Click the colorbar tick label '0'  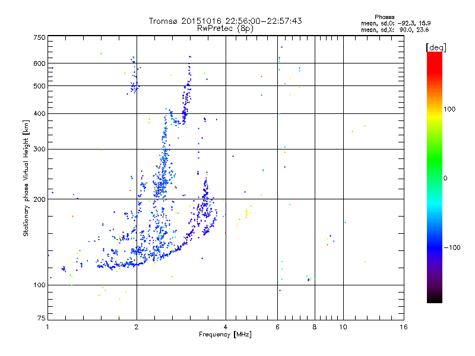pos(445,178)
